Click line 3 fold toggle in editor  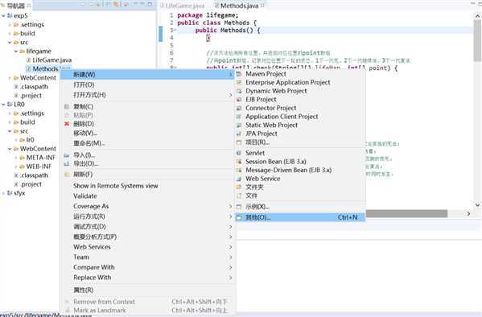[x=175, y=30]
